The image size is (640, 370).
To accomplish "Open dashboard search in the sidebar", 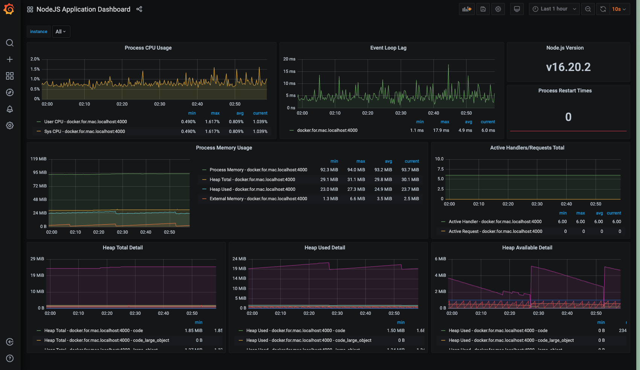I will [10, 43].
